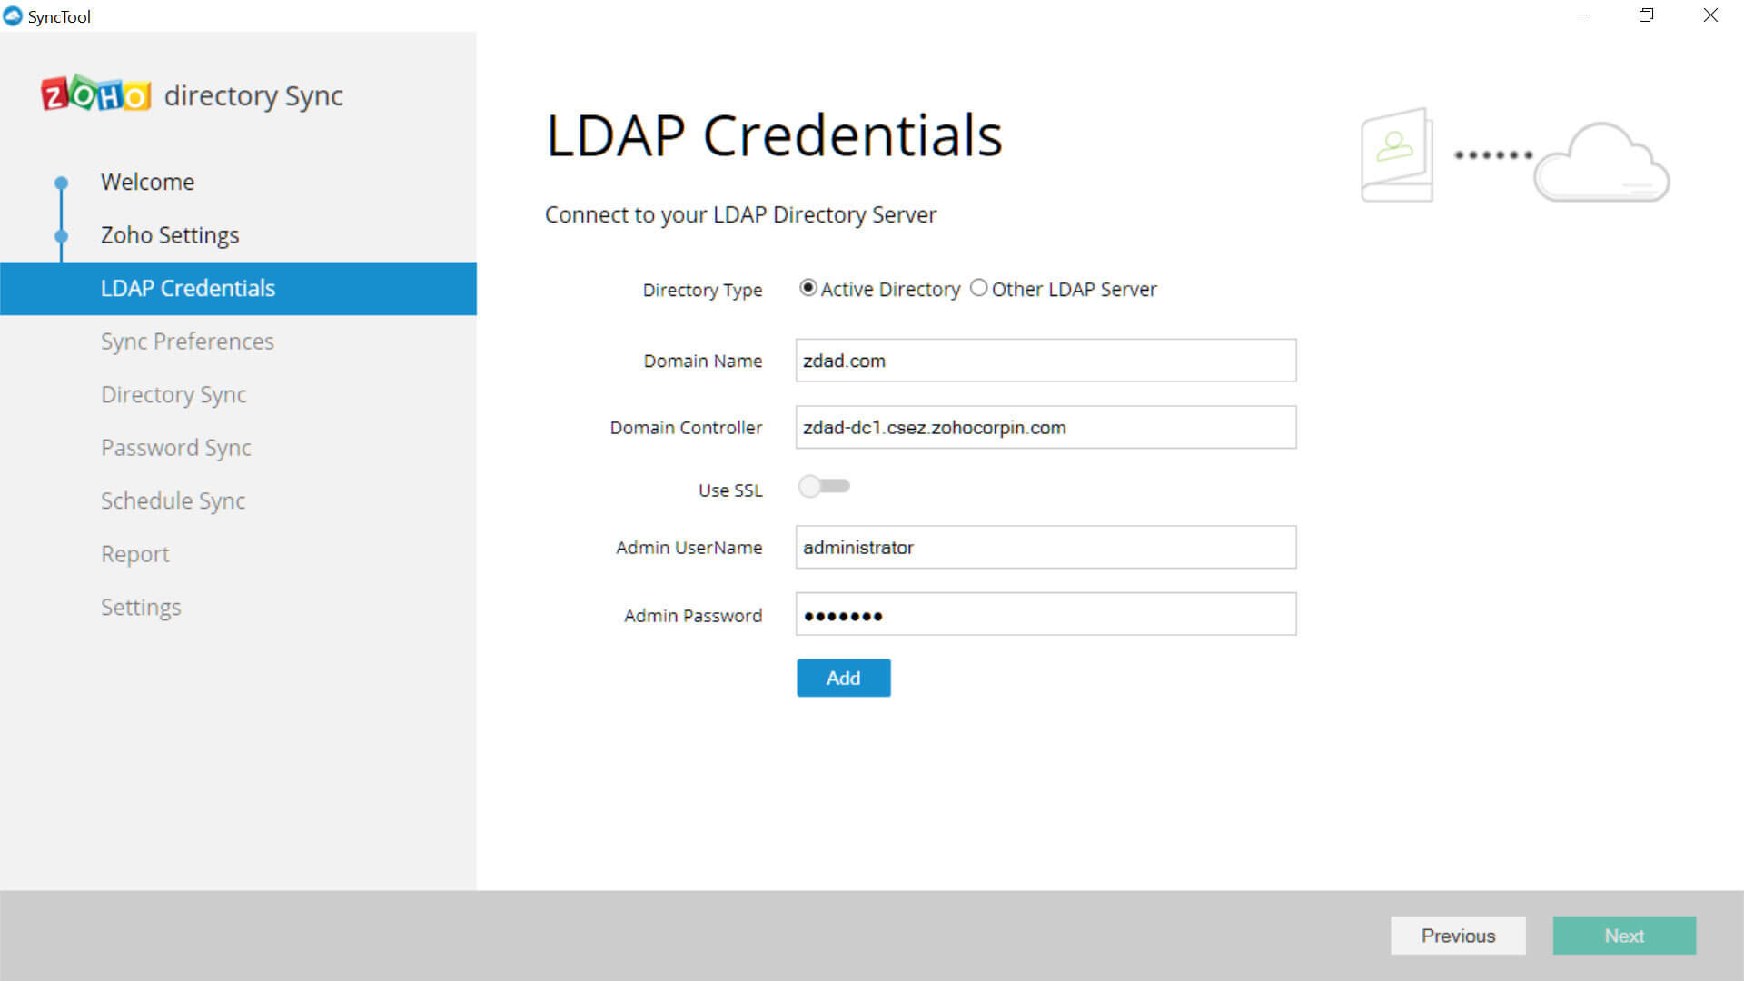Screen dimensions: 1744x981
Task: Click the SyncTool title bar app icon
Action: [13, 16]
